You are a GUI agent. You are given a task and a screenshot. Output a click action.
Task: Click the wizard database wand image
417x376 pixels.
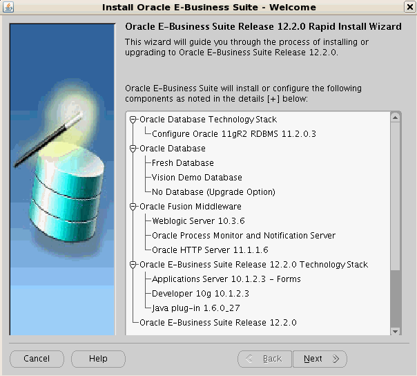[63, 179]
